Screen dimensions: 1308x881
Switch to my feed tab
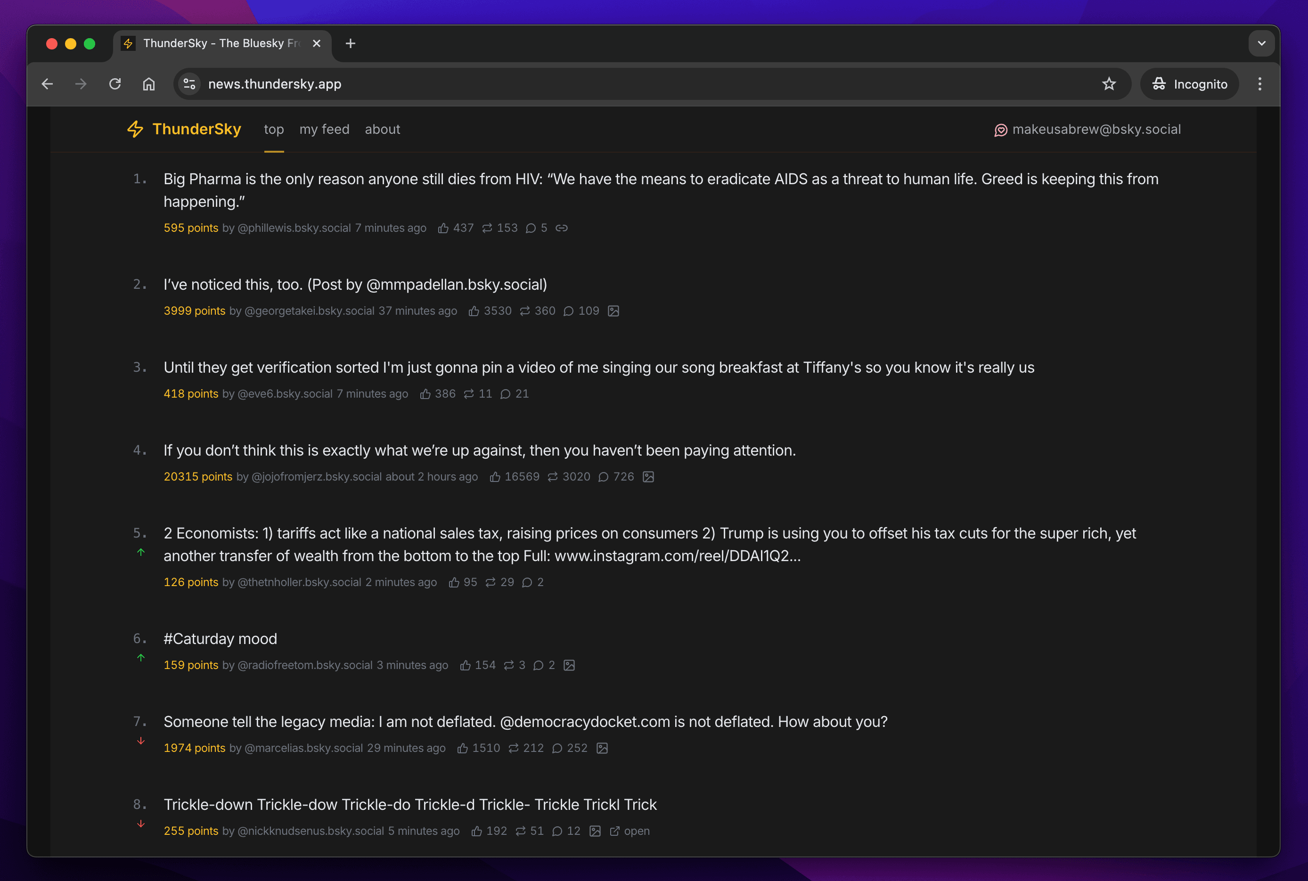coord(324,129)
